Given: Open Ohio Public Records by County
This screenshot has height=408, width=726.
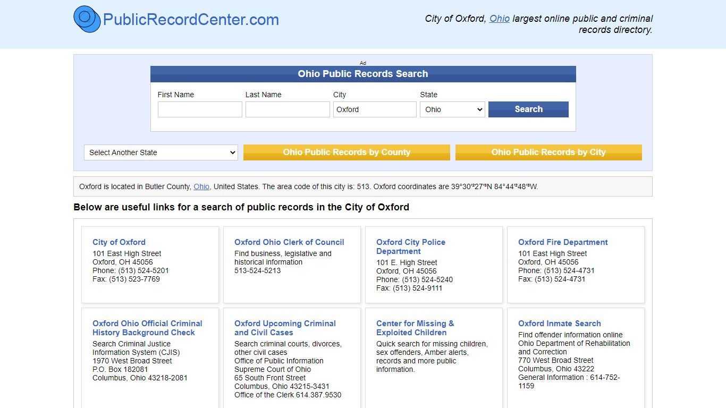Looking at the screenshot, I should tap(347, 152).
